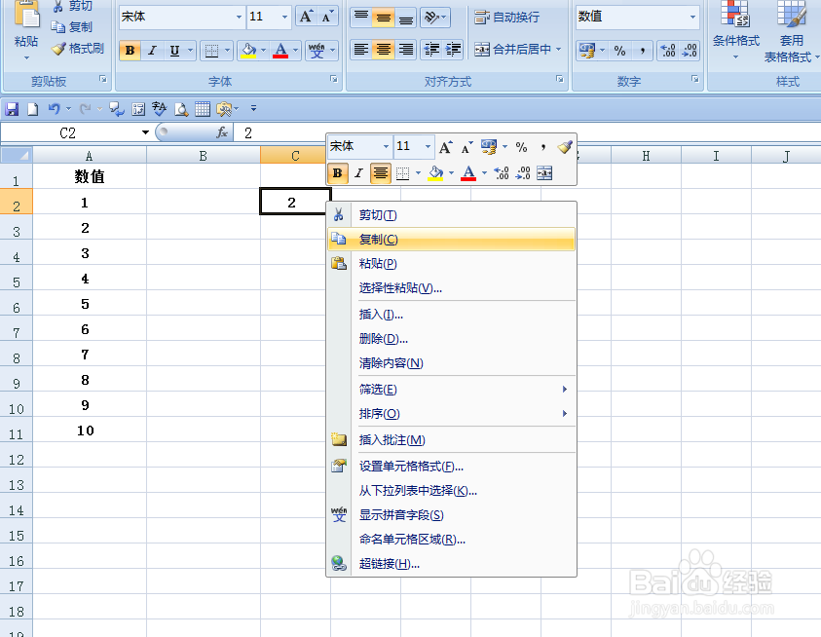
Task: Toggle right text alignment in the ribbon
Action: (405, 50)
